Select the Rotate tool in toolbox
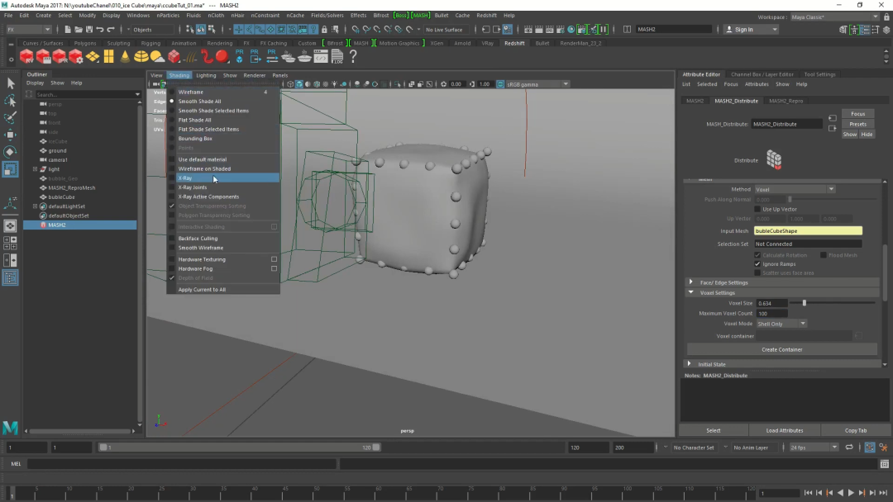The height and width of the screenshot is (502, 893). coord(10,152)
